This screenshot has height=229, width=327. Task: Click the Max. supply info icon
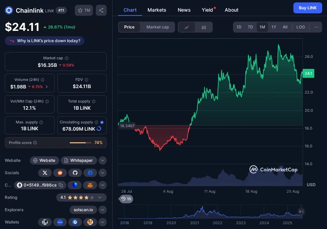click(41, 122)
